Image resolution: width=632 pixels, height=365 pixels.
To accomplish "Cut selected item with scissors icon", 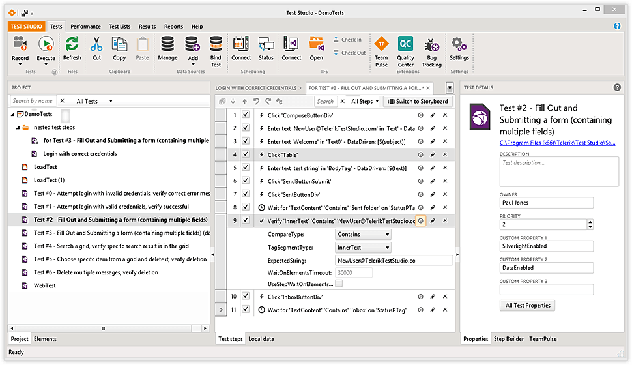I will pyautogui.click(x=96, y=44).
